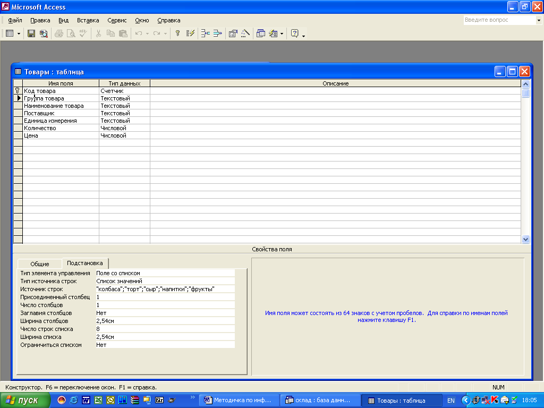Launch Excel from the quick launch bar
The width and height of the screenshot is (544, 408).
point(98,400)
